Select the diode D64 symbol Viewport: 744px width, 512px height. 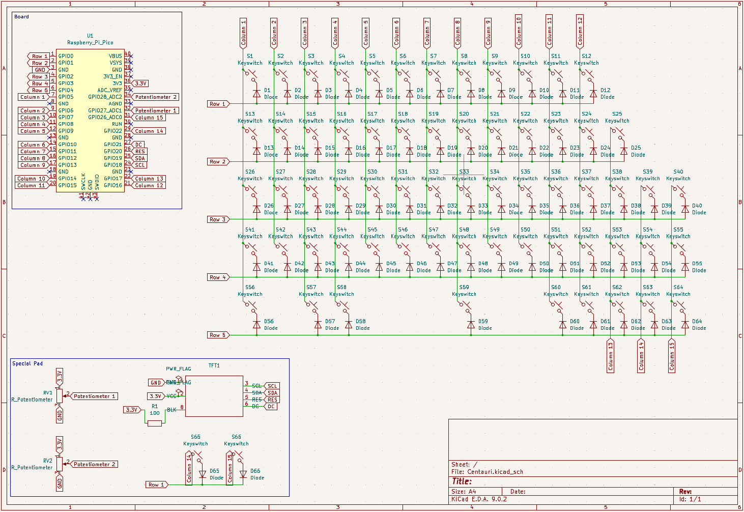click(685, 325)
